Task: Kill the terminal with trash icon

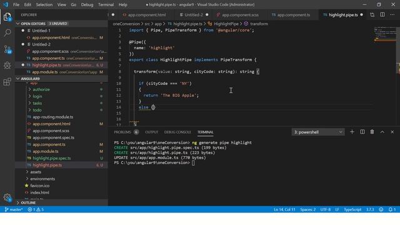Action: [x=372, y=132]
